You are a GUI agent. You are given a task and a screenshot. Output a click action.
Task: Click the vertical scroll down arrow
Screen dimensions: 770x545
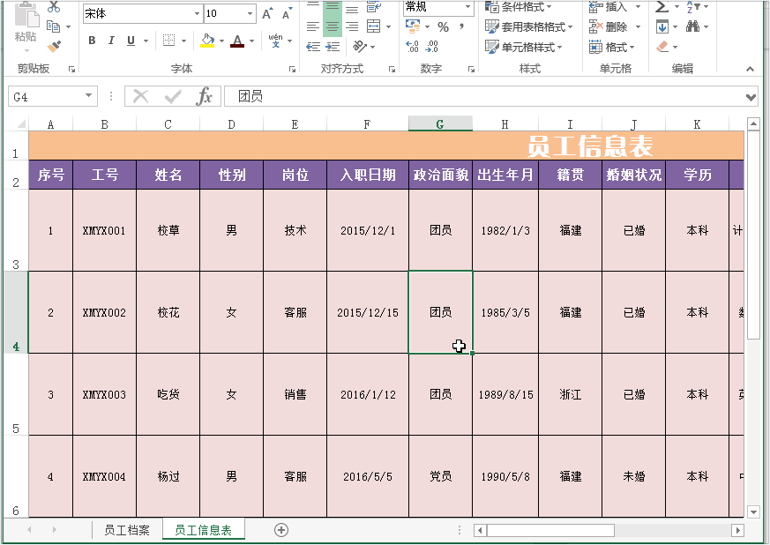click(x=753, y=512)
